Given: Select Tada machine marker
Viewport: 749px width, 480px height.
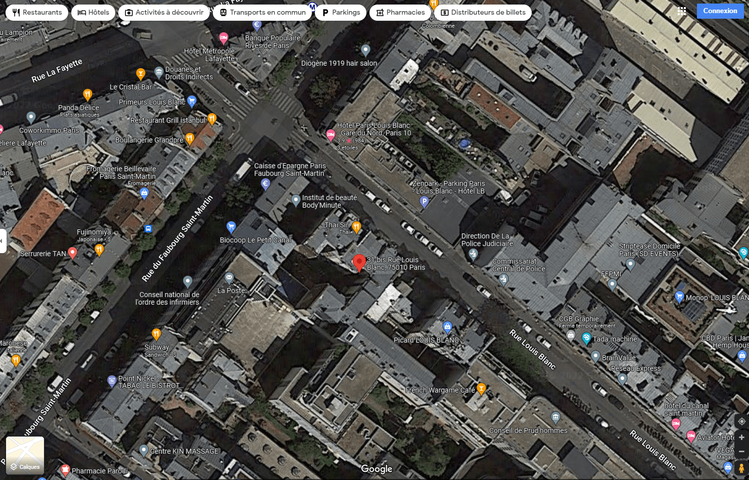Looking at the screenshot, I should pos(586,339).
